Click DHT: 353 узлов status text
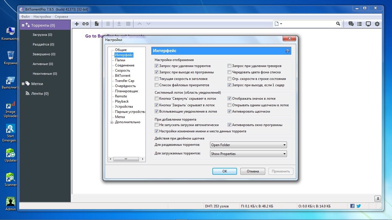This screenshot has height=220, width=392. (217, 206)
